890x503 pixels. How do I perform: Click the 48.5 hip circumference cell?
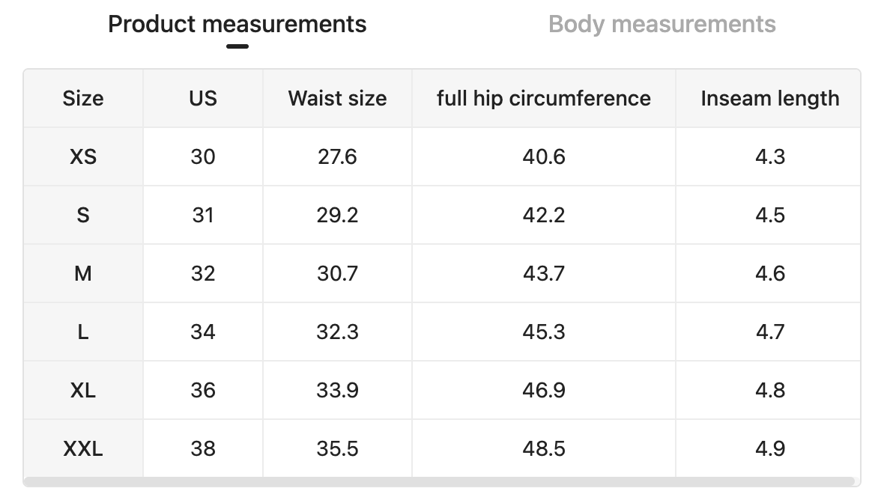[544, 448]
